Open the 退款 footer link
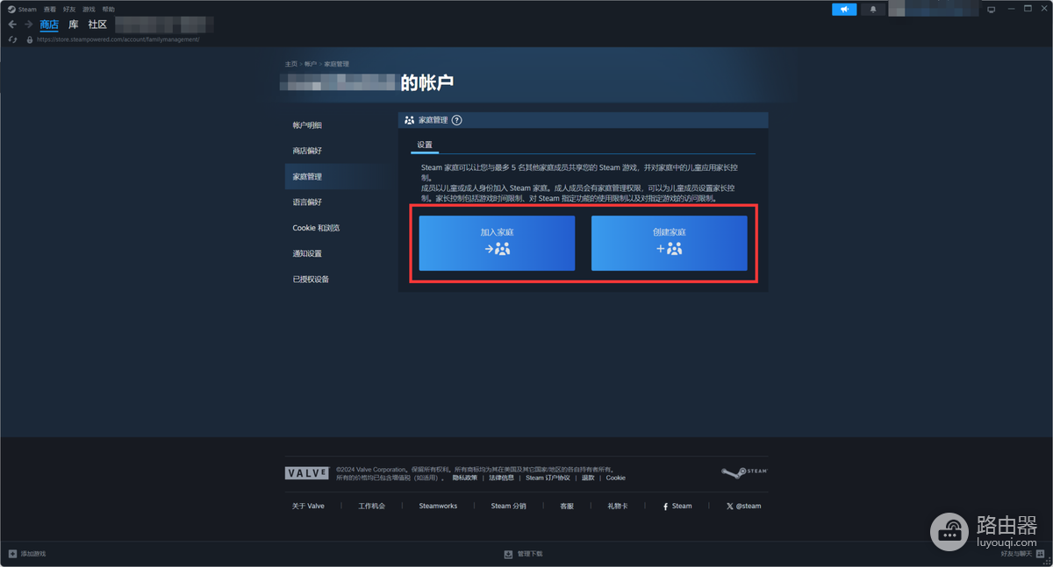This screenshot has width=1053, height=567. [588, 478]
